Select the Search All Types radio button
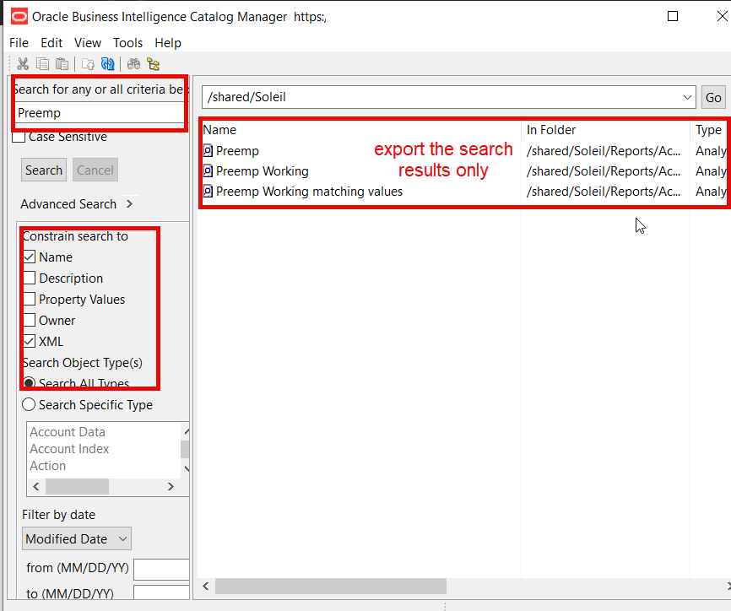The width and height of the screenshot is (731, 611). coord(29,383)
